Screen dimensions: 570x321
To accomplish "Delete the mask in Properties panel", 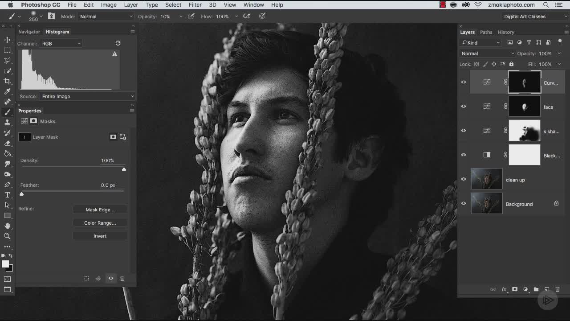I will pos(122,279).
